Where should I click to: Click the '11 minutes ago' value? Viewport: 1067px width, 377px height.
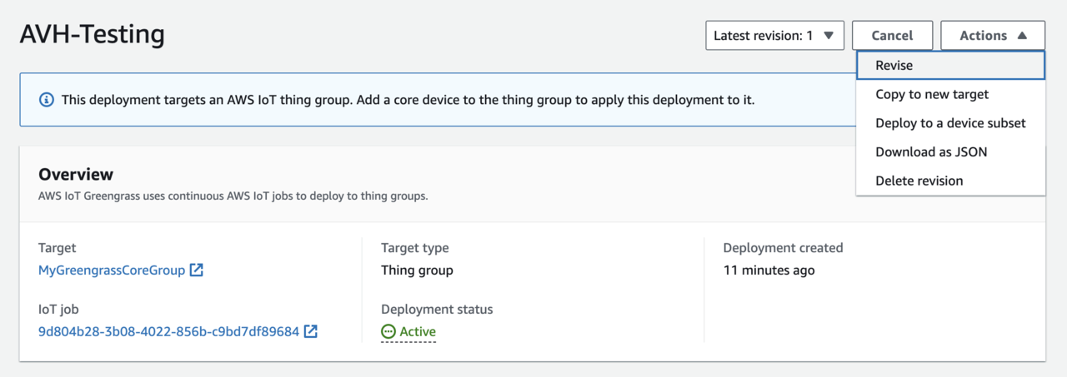pyautogui.click(x=769, y=270)
